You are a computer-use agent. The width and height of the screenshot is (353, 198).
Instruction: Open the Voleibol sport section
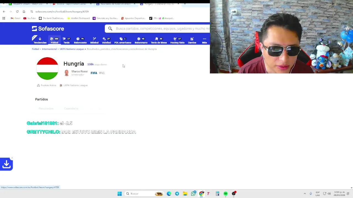click(106, 40)
